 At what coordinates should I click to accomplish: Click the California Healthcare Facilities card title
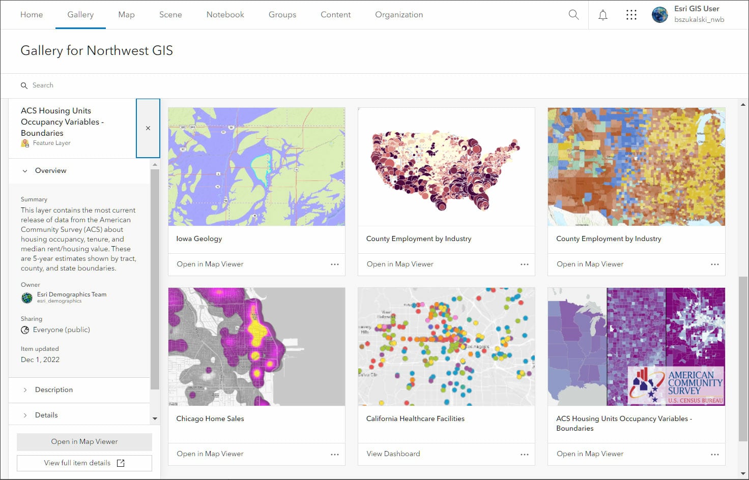coord(415,419)
